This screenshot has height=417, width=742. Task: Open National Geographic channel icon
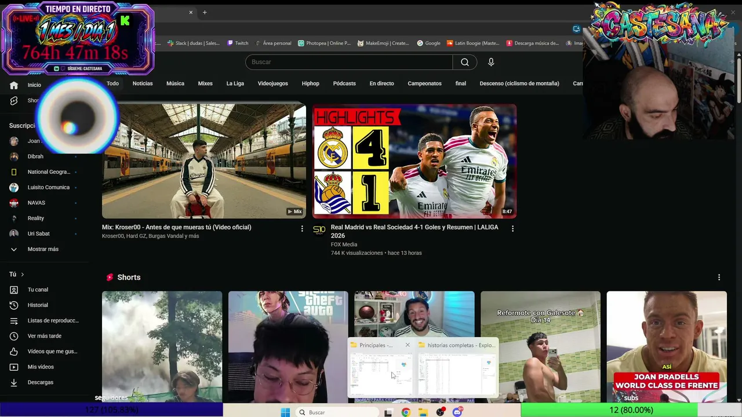click(14, 172)
